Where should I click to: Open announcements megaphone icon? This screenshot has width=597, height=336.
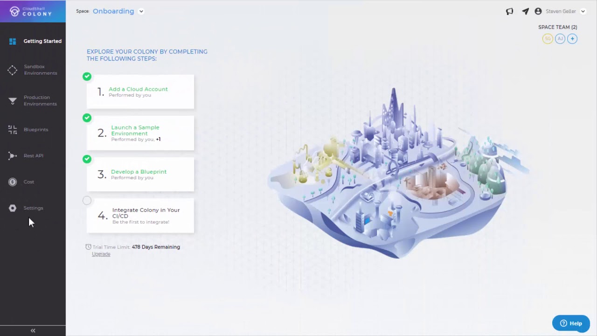point(509,11)
